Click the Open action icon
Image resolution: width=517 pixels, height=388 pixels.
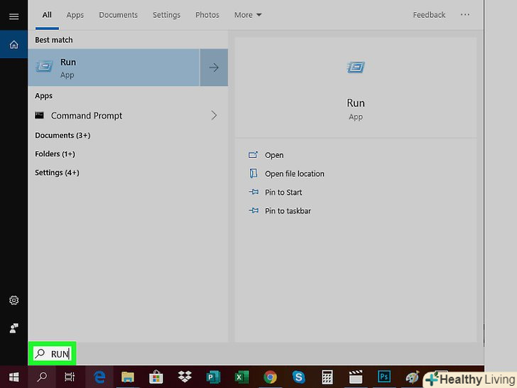tap(253, 155)
